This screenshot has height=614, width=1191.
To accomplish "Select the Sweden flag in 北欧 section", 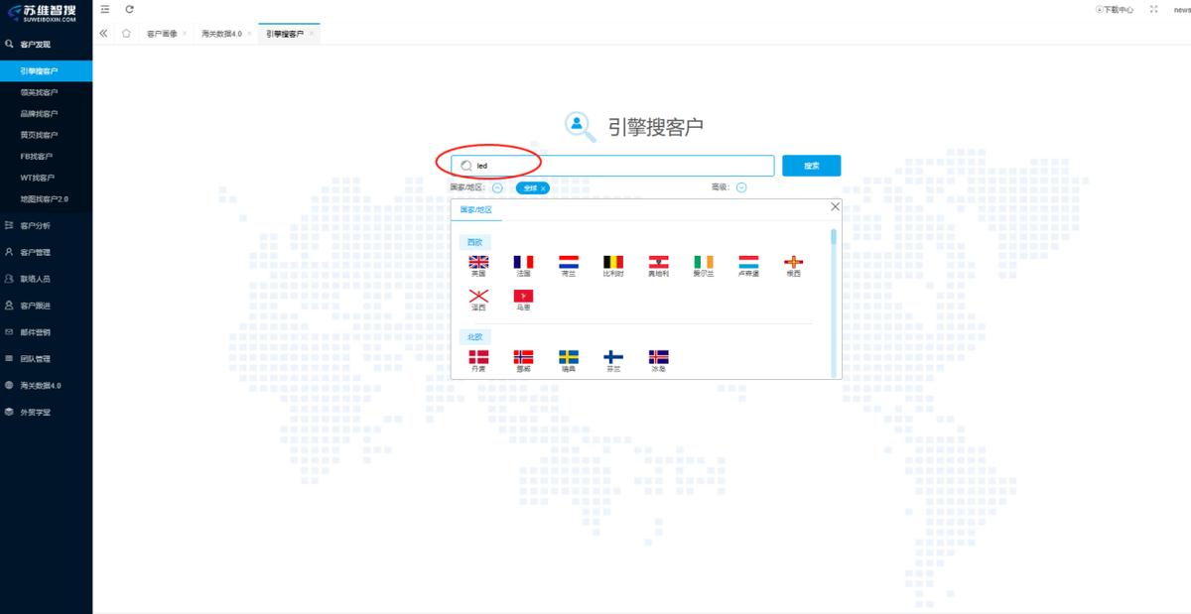I will click(x=569, y=358).
